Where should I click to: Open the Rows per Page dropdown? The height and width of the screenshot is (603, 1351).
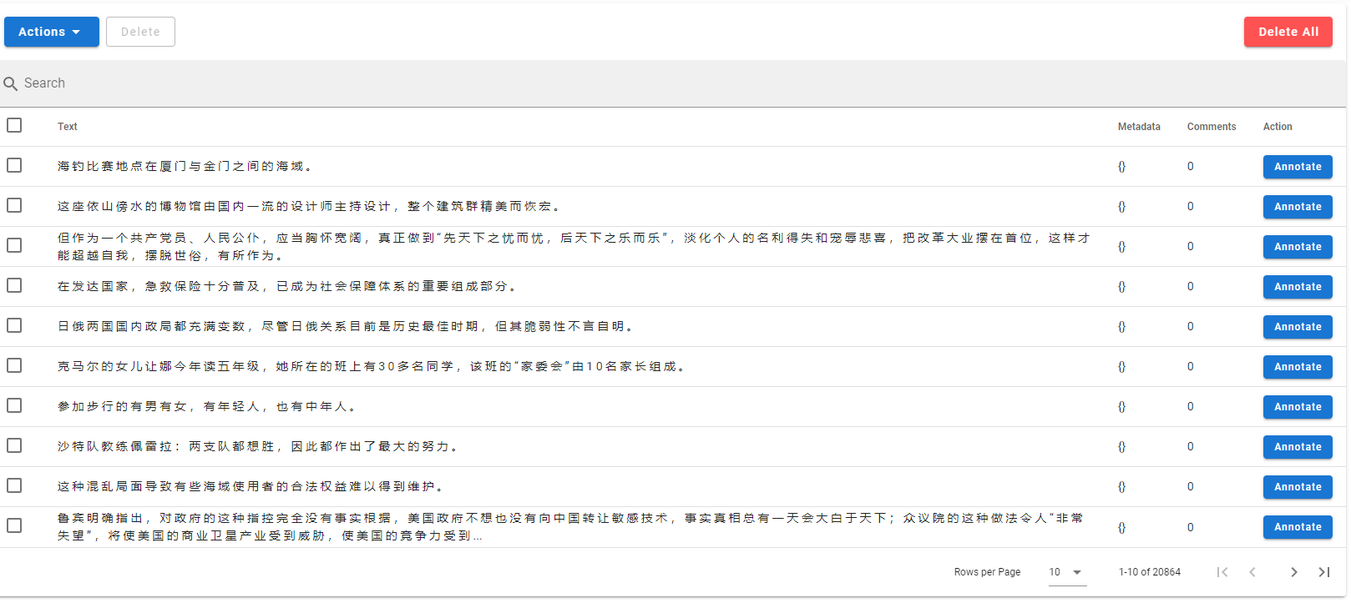[1067, 572]
